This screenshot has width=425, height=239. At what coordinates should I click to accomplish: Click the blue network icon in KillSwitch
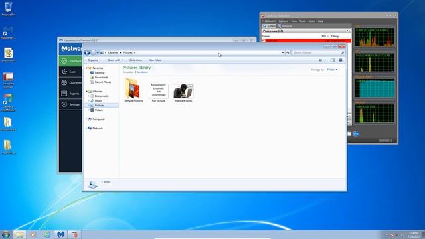click(356, 134)
